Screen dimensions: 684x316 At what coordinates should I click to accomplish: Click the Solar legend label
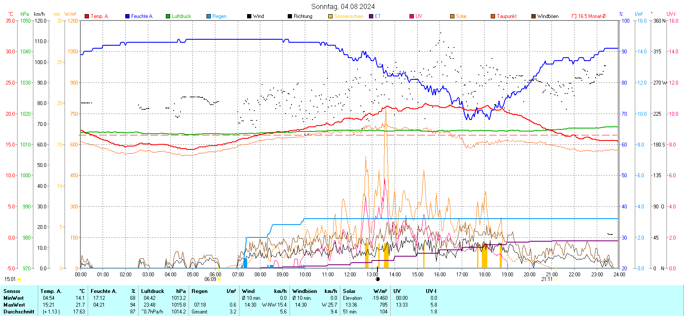coord(461,16)
